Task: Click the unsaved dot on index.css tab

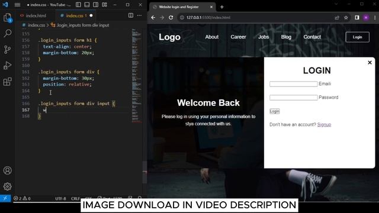Action: click(91, 16)
